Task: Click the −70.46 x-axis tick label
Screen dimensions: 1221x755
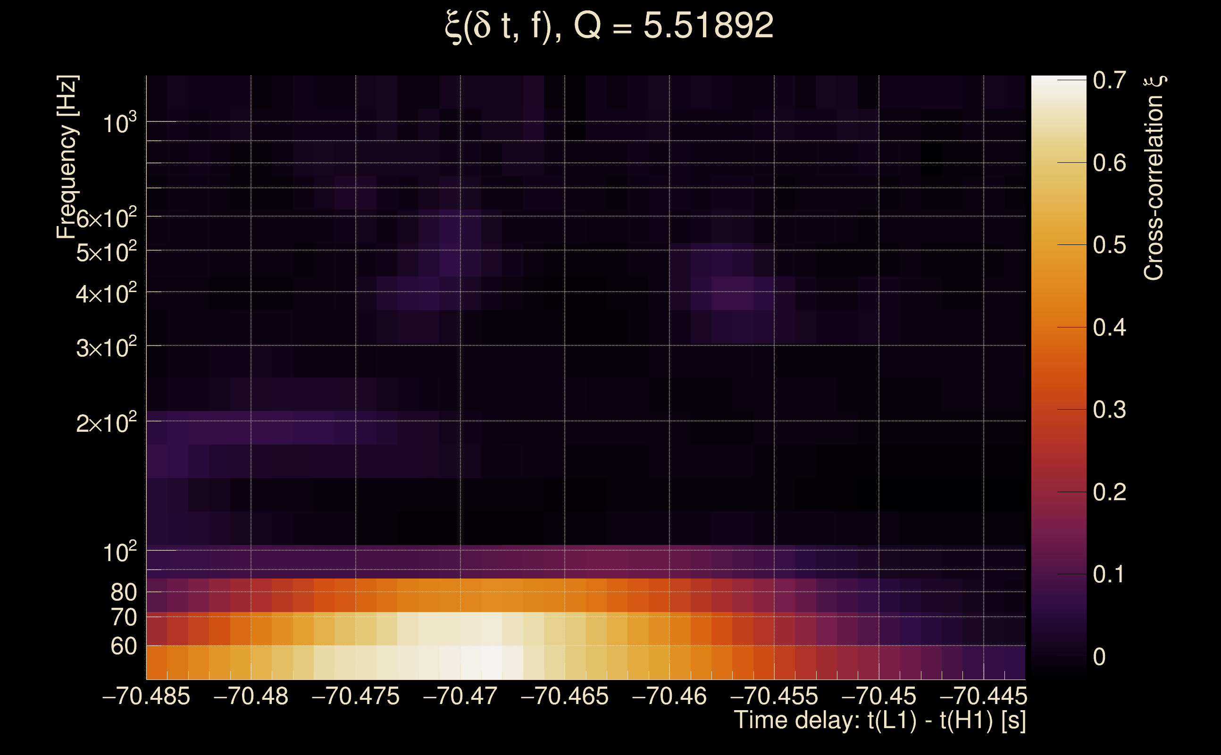Action: point(669,696)
